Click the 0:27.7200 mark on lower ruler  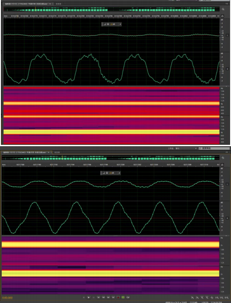[x=120, y=165]
